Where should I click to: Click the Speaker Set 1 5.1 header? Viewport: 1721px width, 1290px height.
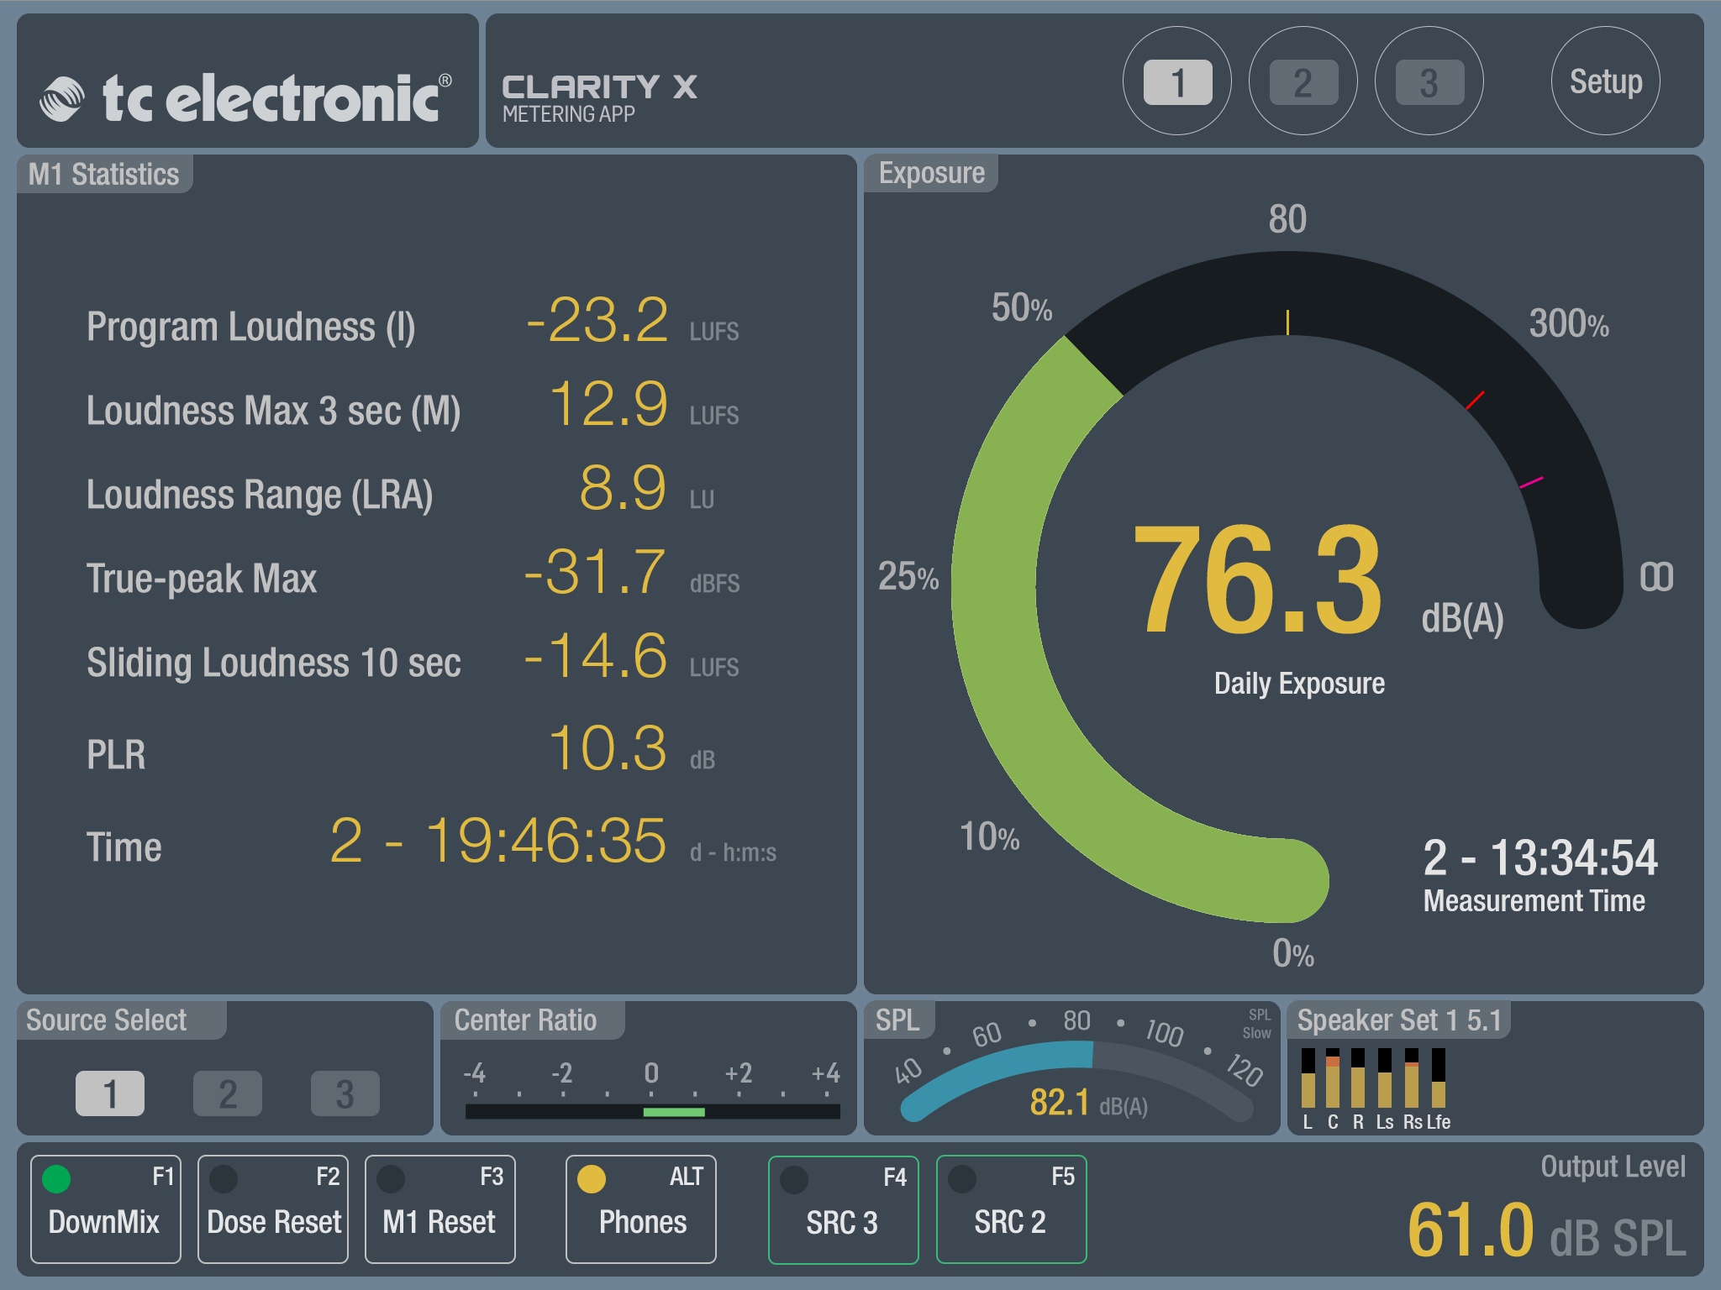[x=1399, y=1020]
